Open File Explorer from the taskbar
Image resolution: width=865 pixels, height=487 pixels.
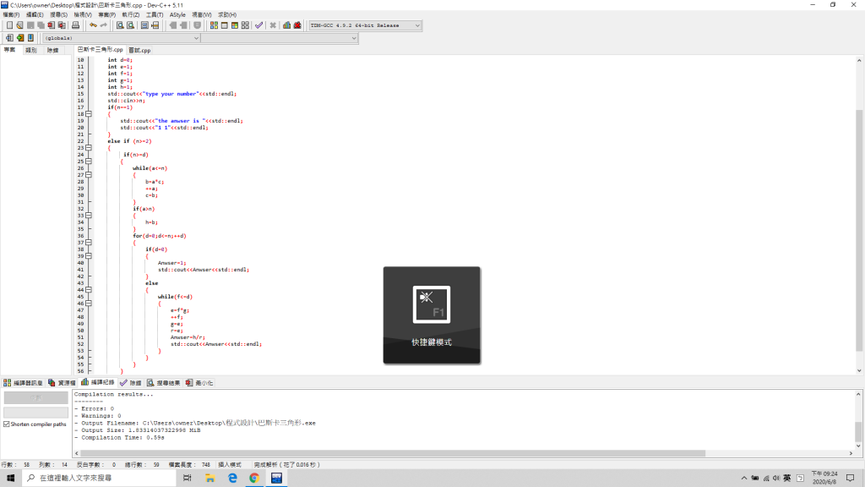click(209, 479)
